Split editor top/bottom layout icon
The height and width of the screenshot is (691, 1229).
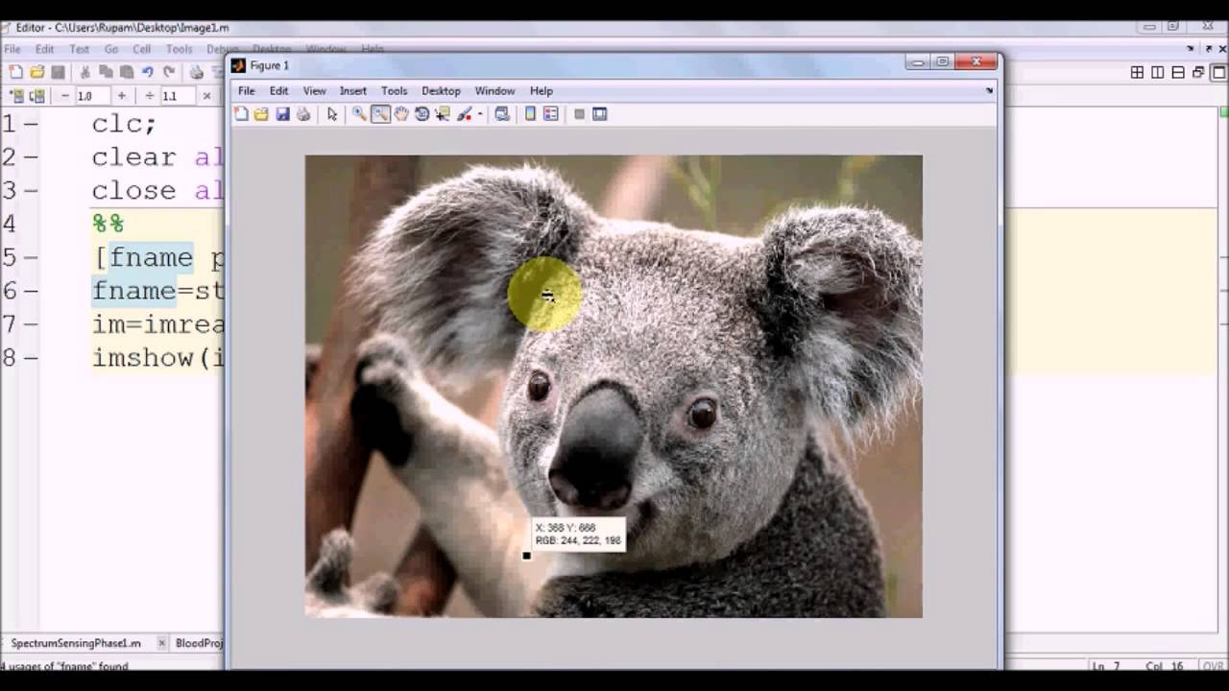(1178, 72)
